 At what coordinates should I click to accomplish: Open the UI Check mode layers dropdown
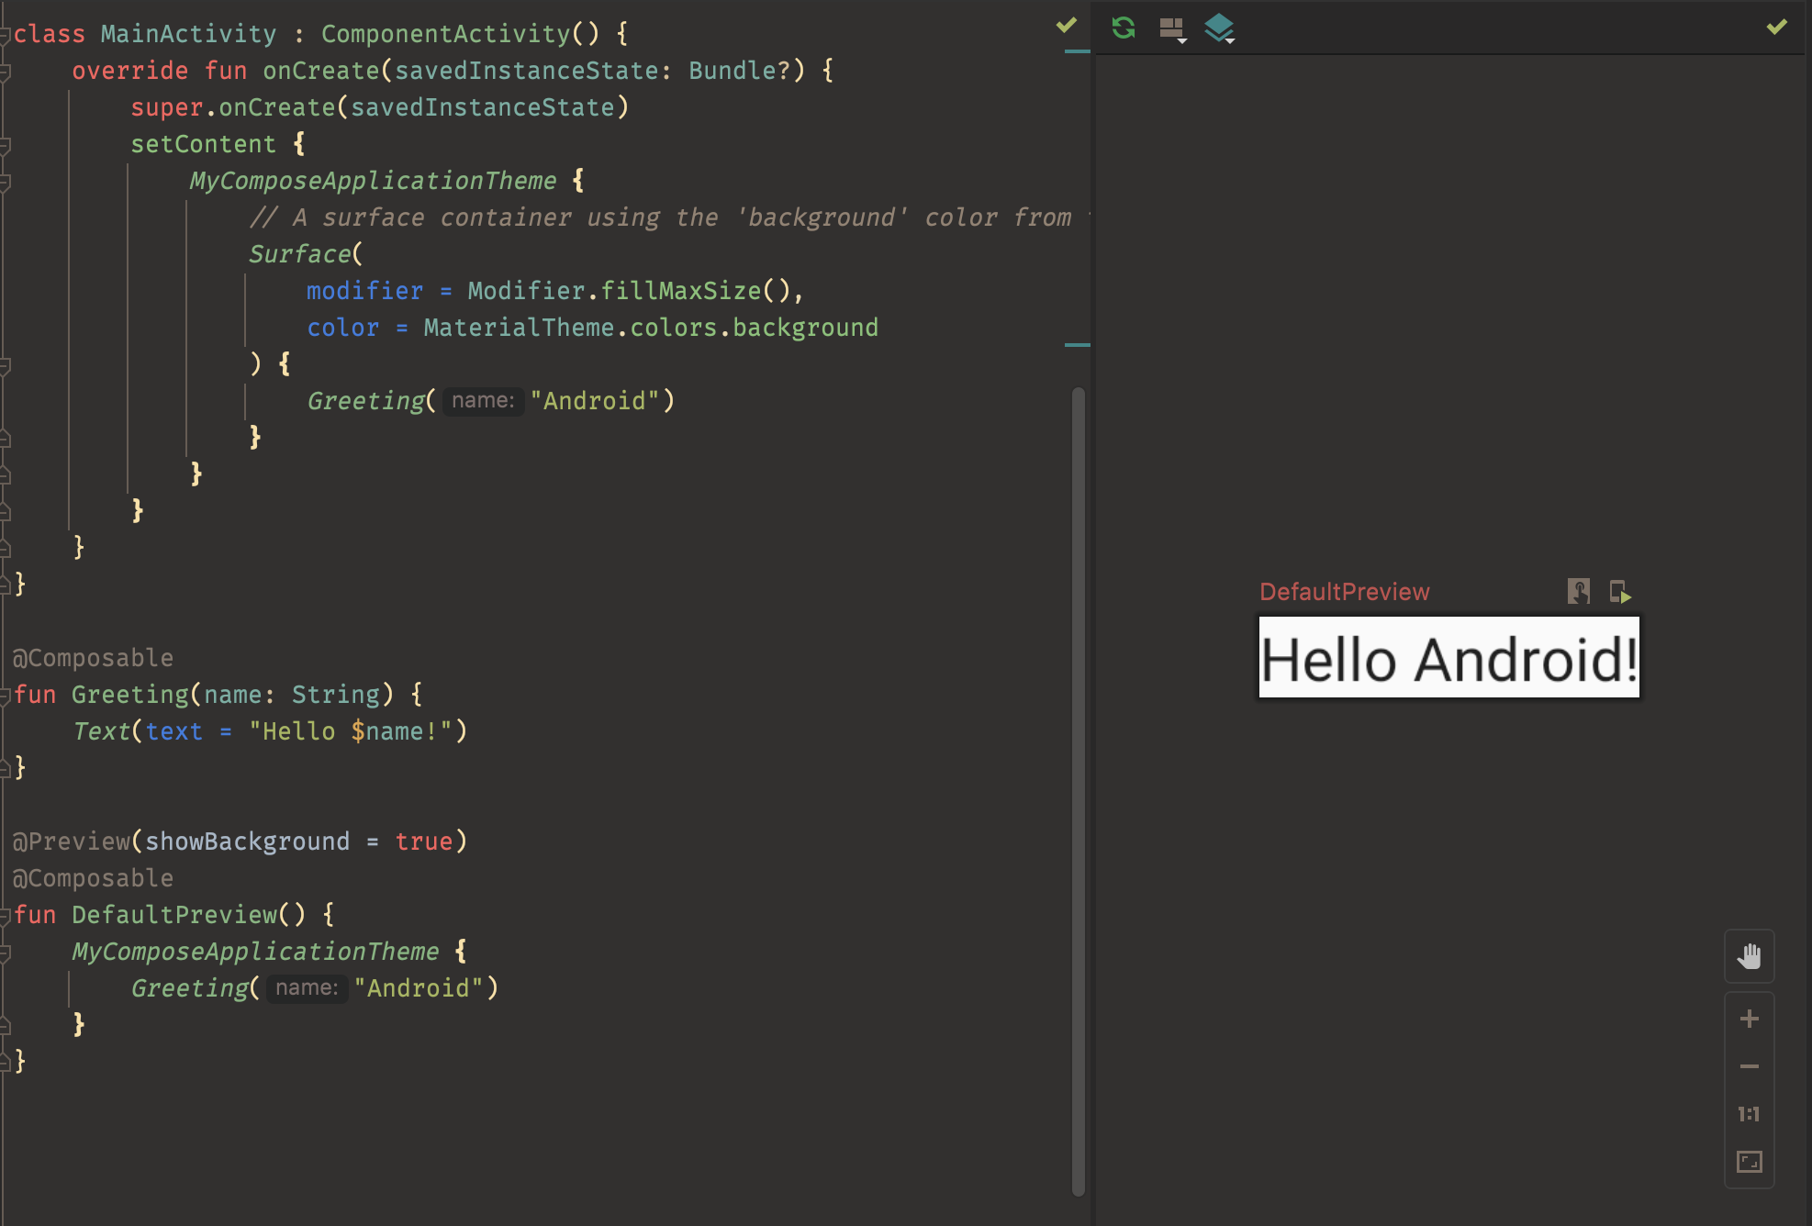1221,28
